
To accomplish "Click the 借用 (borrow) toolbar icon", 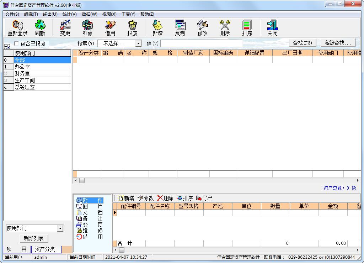I will [x=110, y=28].
